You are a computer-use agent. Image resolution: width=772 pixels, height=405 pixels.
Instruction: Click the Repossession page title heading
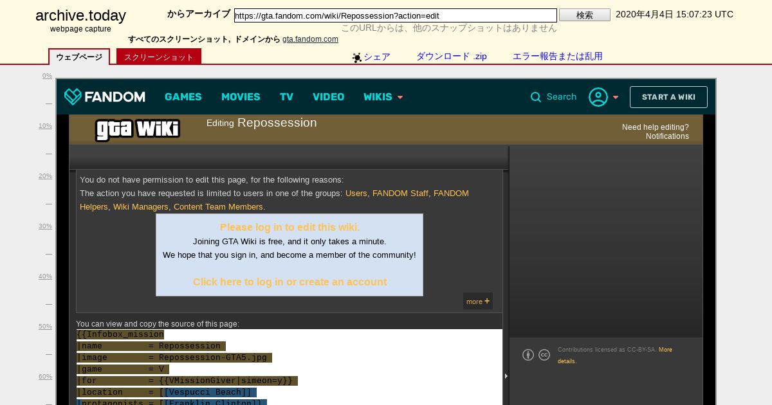277,123
